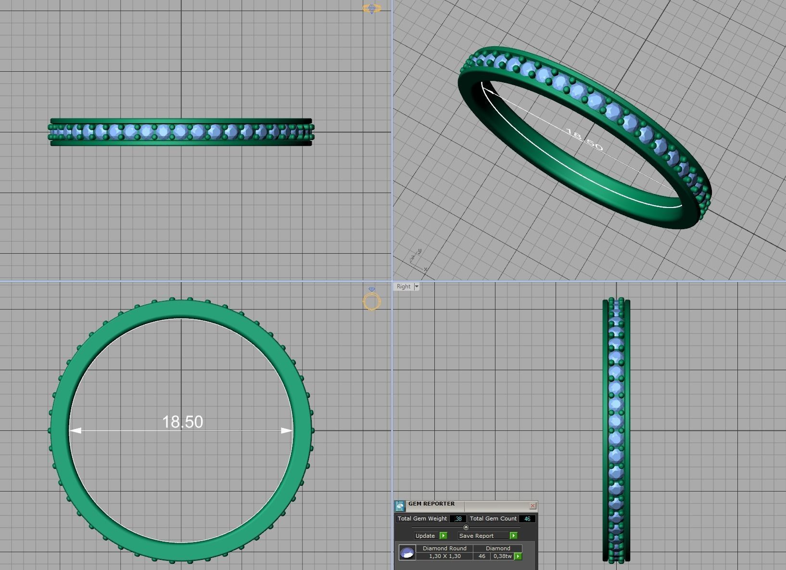This screenshot has height=570, width=786.
Task: Click the 18.50 dimension in perspective view
Action: [583, 140]
